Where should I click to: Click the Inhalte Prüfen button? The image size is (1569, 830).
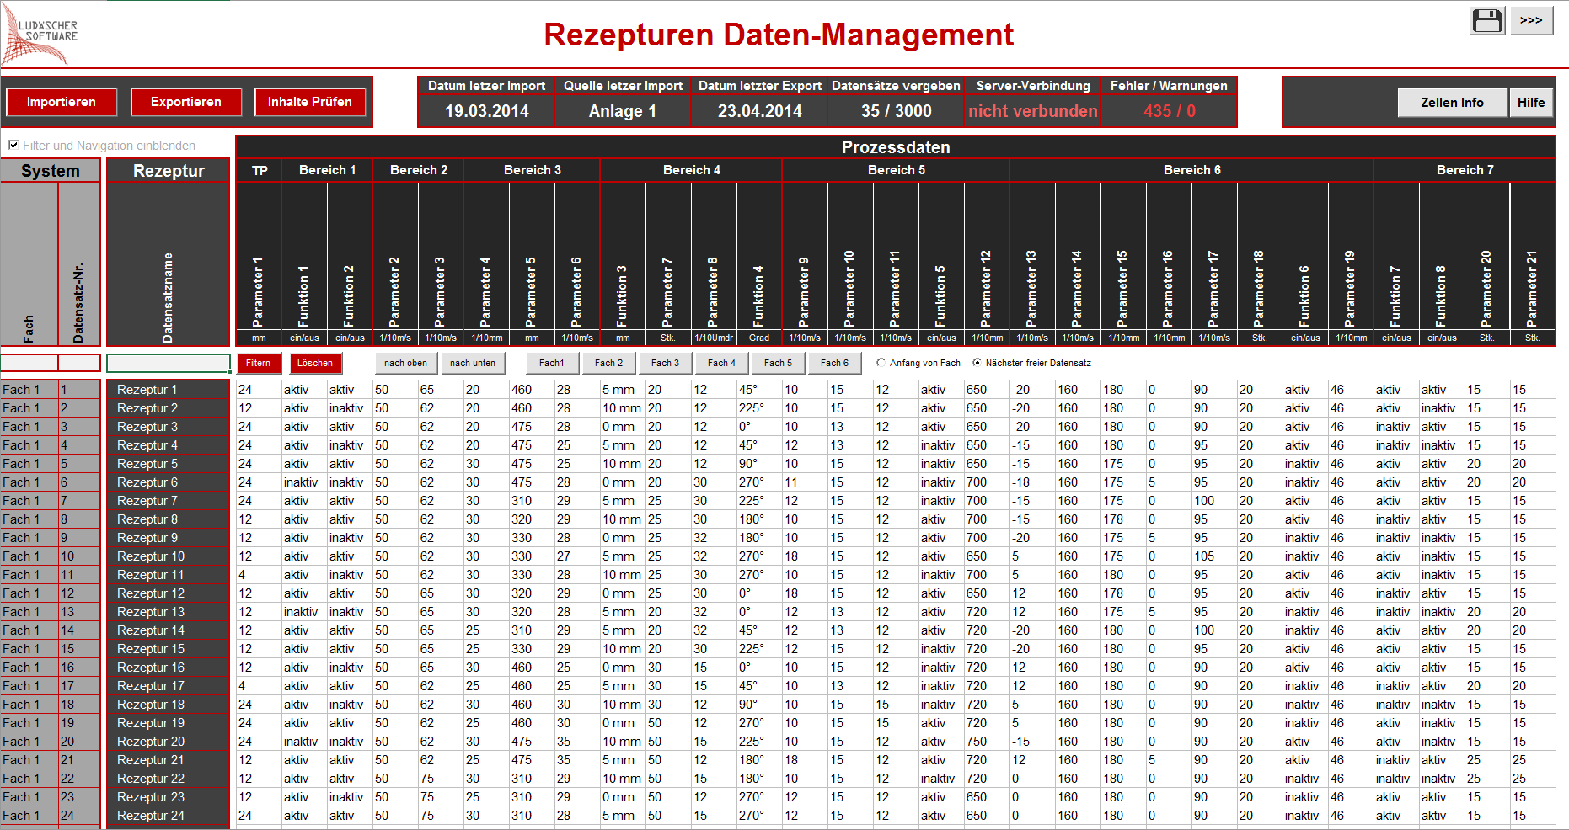click(x=309, y=102)
